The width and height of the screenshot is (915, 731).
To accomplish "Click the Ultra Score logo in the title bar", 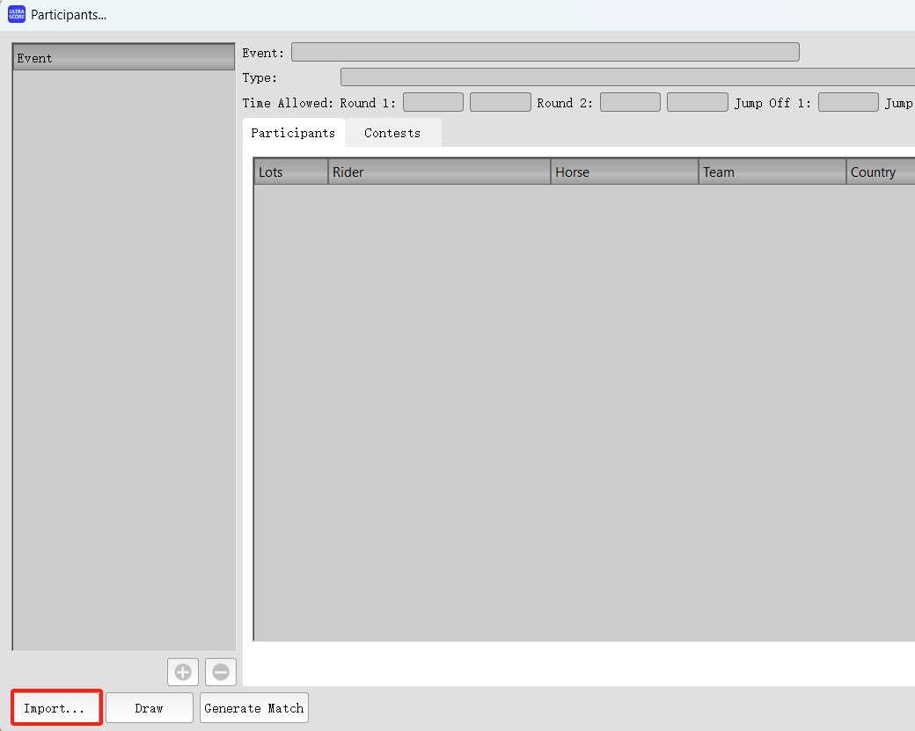I will coord(16,13).
